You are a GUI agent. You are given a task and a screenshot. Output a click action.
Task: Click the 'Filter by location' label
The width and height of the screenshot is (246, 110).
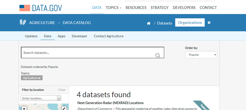click(33, 90)
